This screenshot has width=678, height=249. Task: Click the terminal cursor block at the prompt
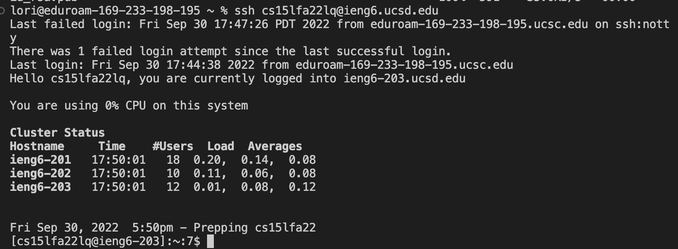point(210,241)
